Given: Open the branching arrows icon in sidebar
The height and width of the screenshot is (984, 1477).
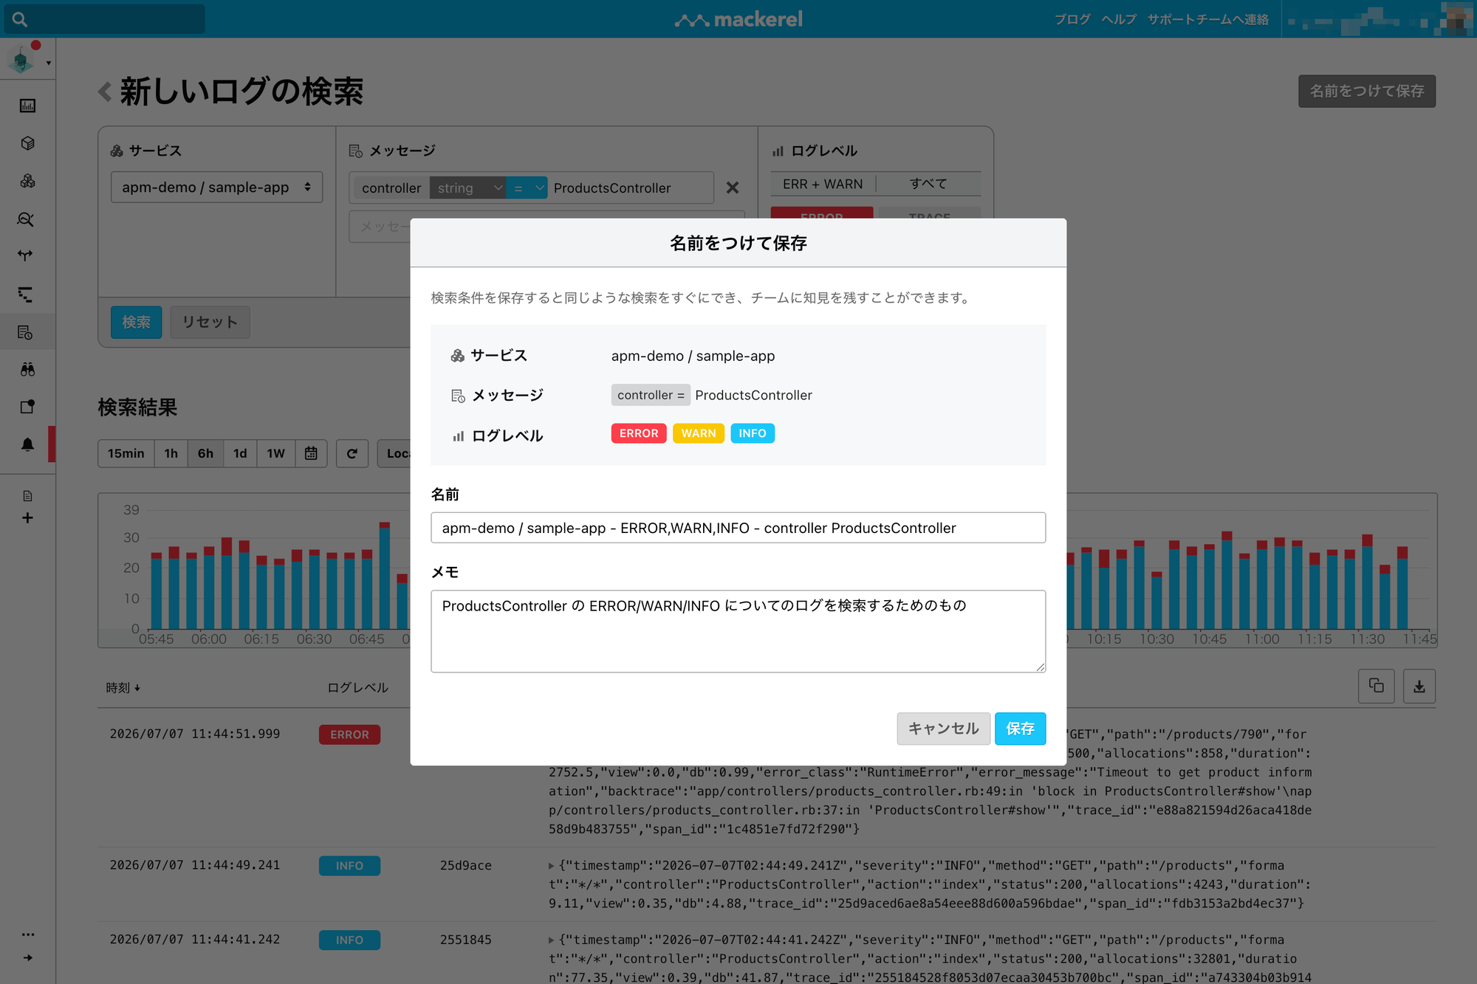Looking at the screenshot, I should [26, 255].
